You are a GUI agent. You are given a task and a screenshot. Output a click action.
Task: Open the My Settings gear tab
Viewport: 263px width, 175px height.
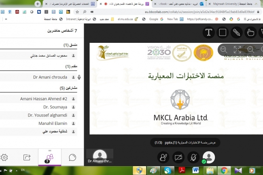tap(4, 157)
